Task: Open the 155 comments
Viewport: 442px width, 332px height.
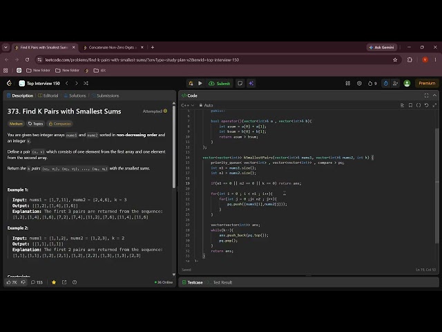Action: coord(37,282)
